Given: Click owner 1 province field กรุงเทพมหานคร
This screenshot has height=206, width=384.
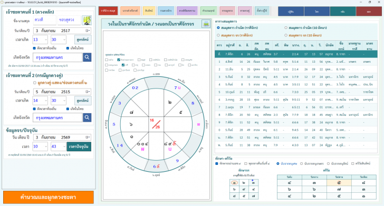Looking at the screenshot, I should (x=57, y=57).
